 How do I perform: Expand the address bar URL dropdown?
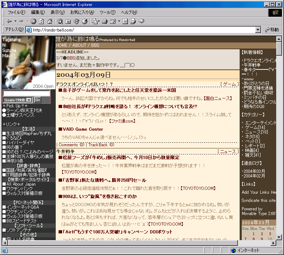[258, 30]
